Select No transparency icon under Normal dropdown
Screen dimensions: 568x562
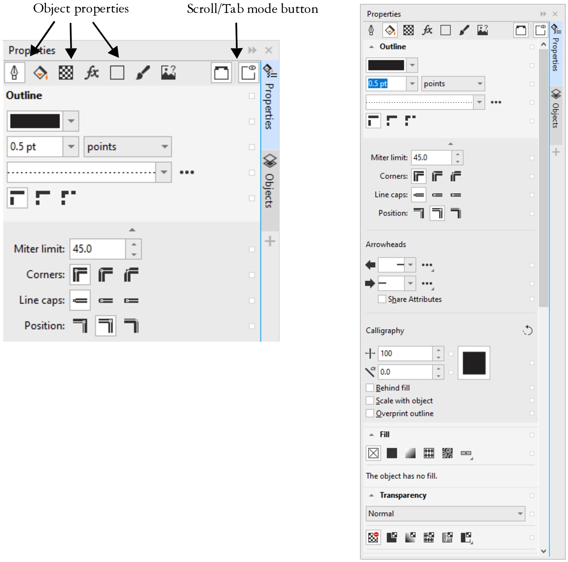pos(373,537)
